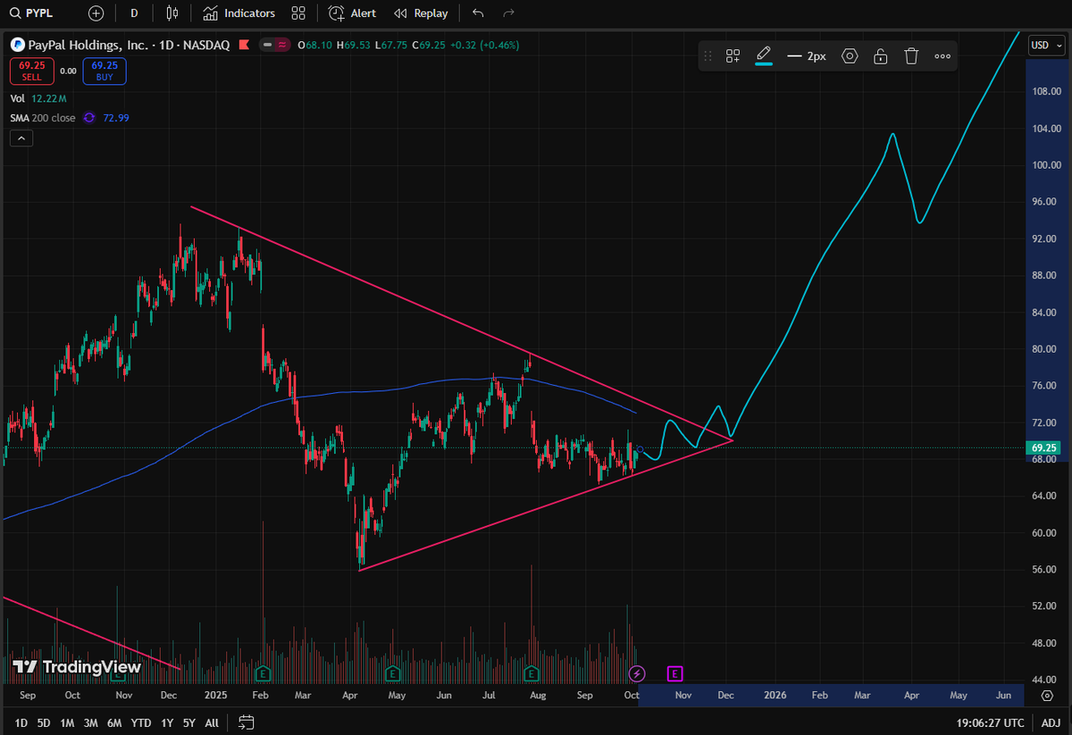Screen dimensions: 1072x735
Task: Redo the chart action
Action: 508,13
